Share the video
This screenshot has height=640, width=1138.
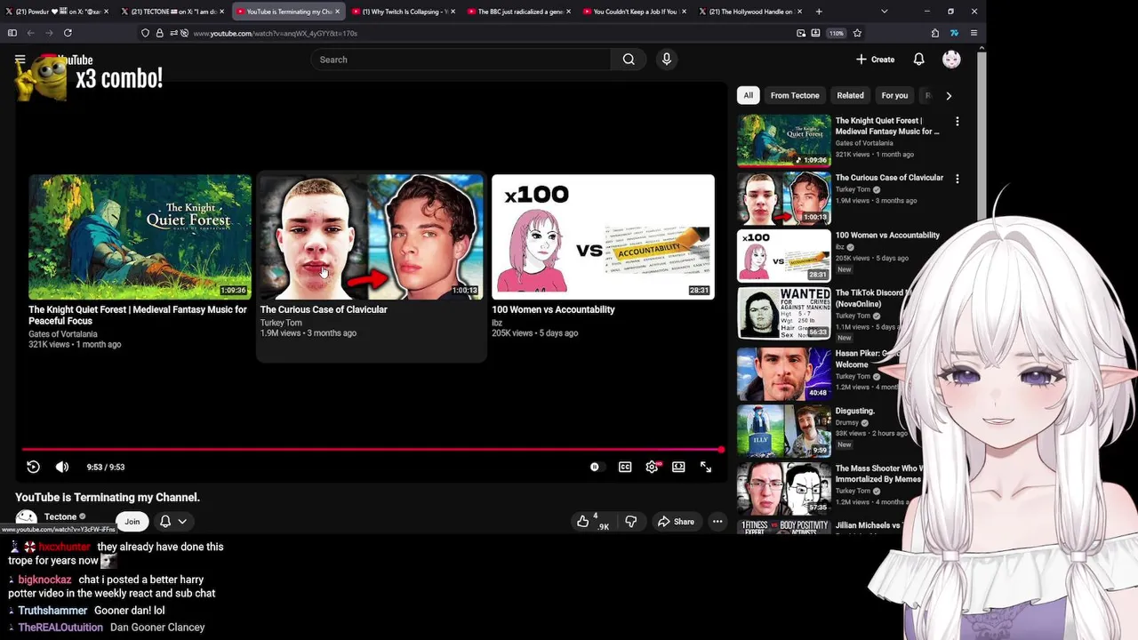(x=676, y=522)
